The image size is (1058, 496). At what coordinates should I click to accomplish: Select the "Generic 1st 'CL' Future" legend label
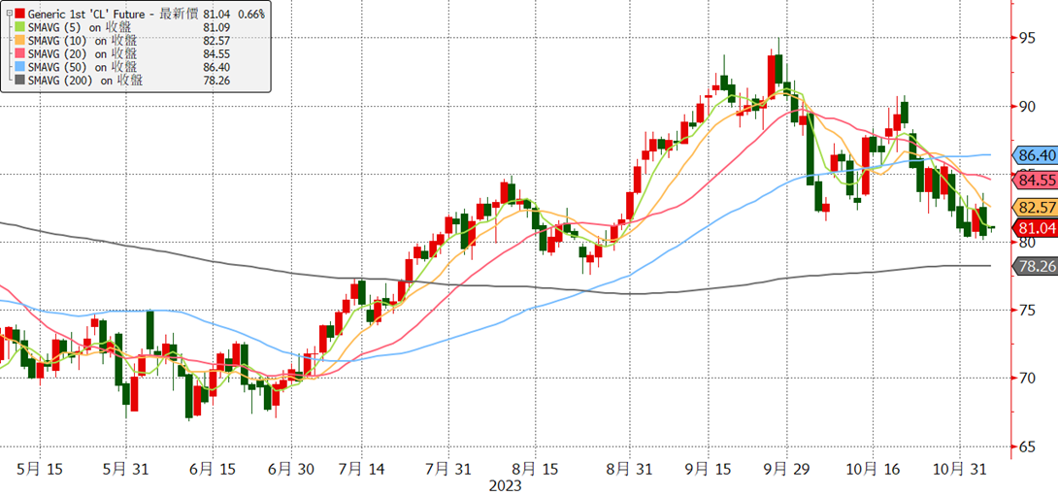click(84, 15)
